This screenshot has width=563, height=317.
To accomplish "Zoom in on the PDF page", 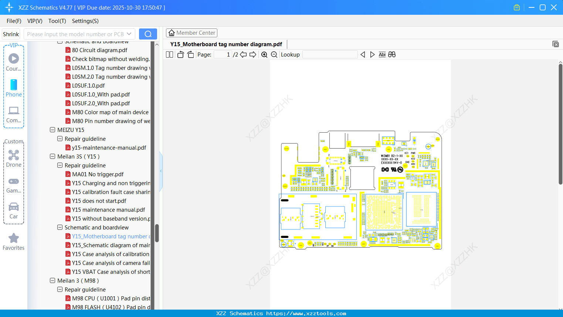I will click(x=264, y=54).
